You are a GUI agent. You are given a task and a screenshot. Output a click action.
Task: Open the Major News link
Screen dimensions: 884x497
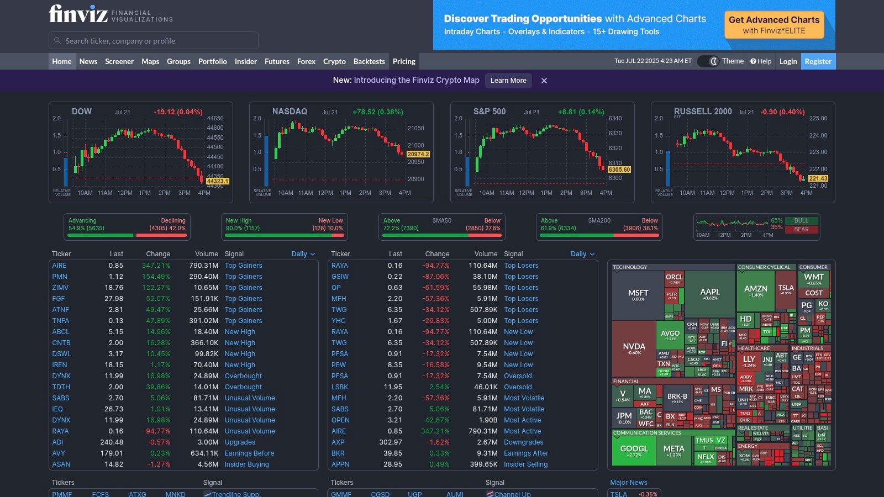[x=628, y=483]
